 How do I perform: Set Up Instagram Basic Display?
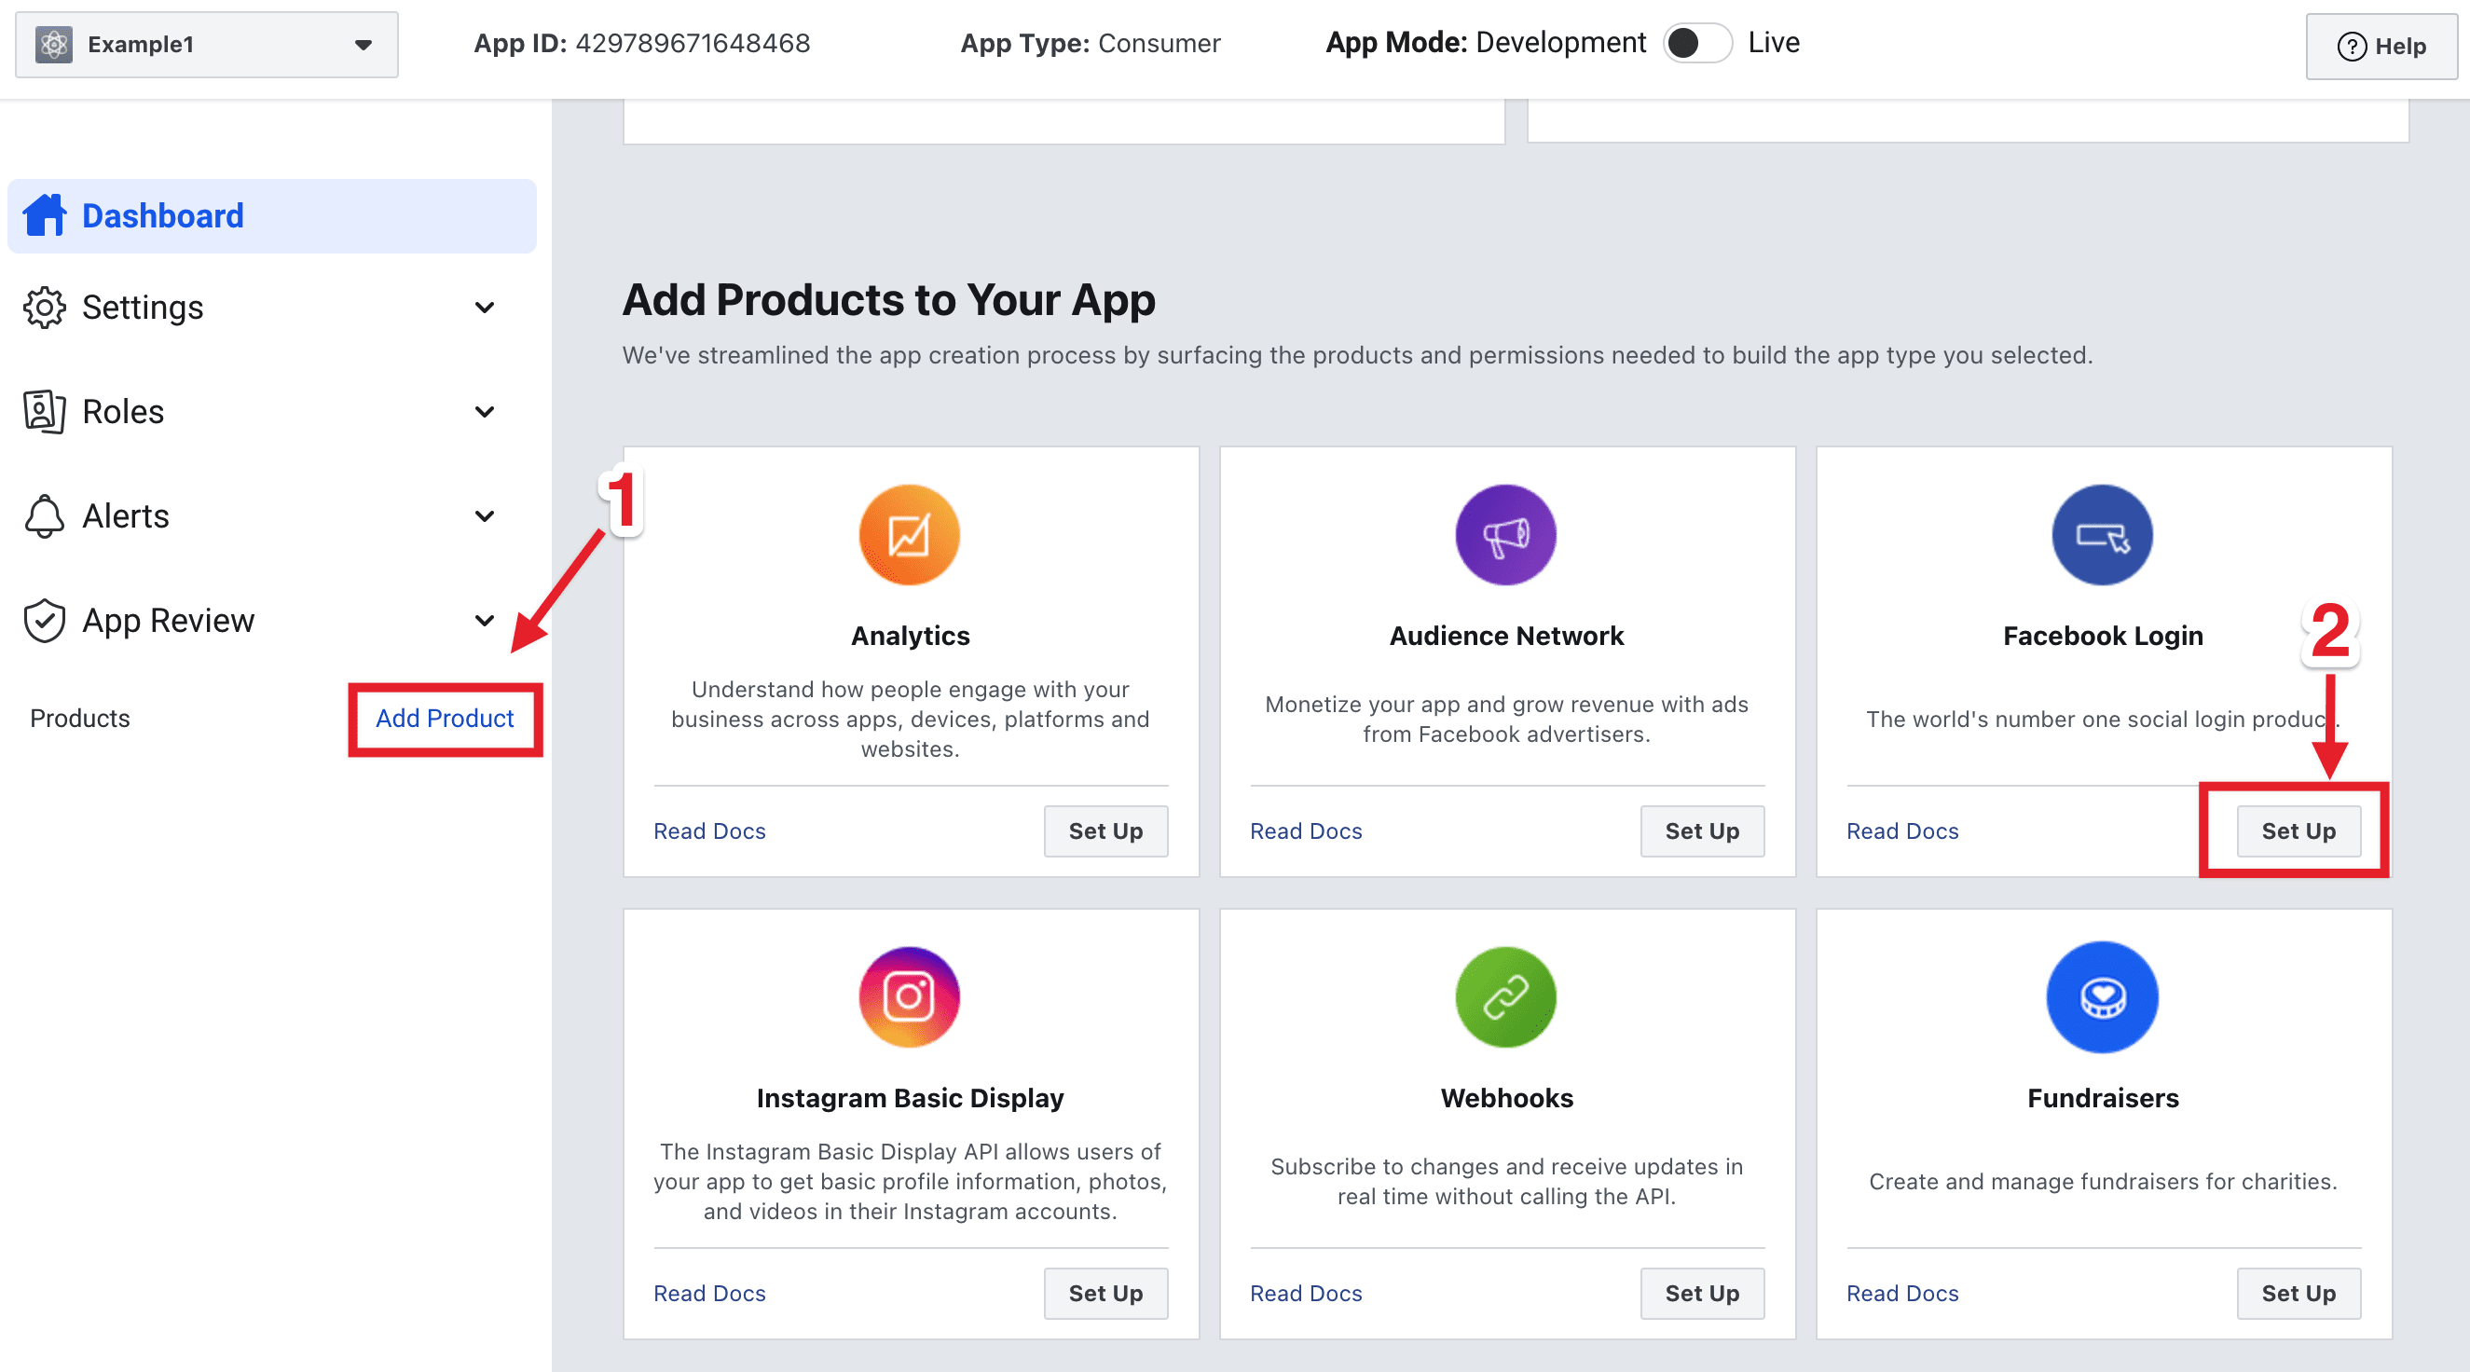tap(1105, 1294)
